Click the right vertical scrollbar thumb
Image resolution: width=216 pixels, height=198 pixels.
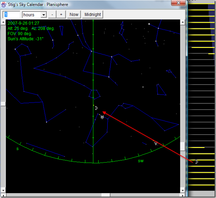pos(183,146)
